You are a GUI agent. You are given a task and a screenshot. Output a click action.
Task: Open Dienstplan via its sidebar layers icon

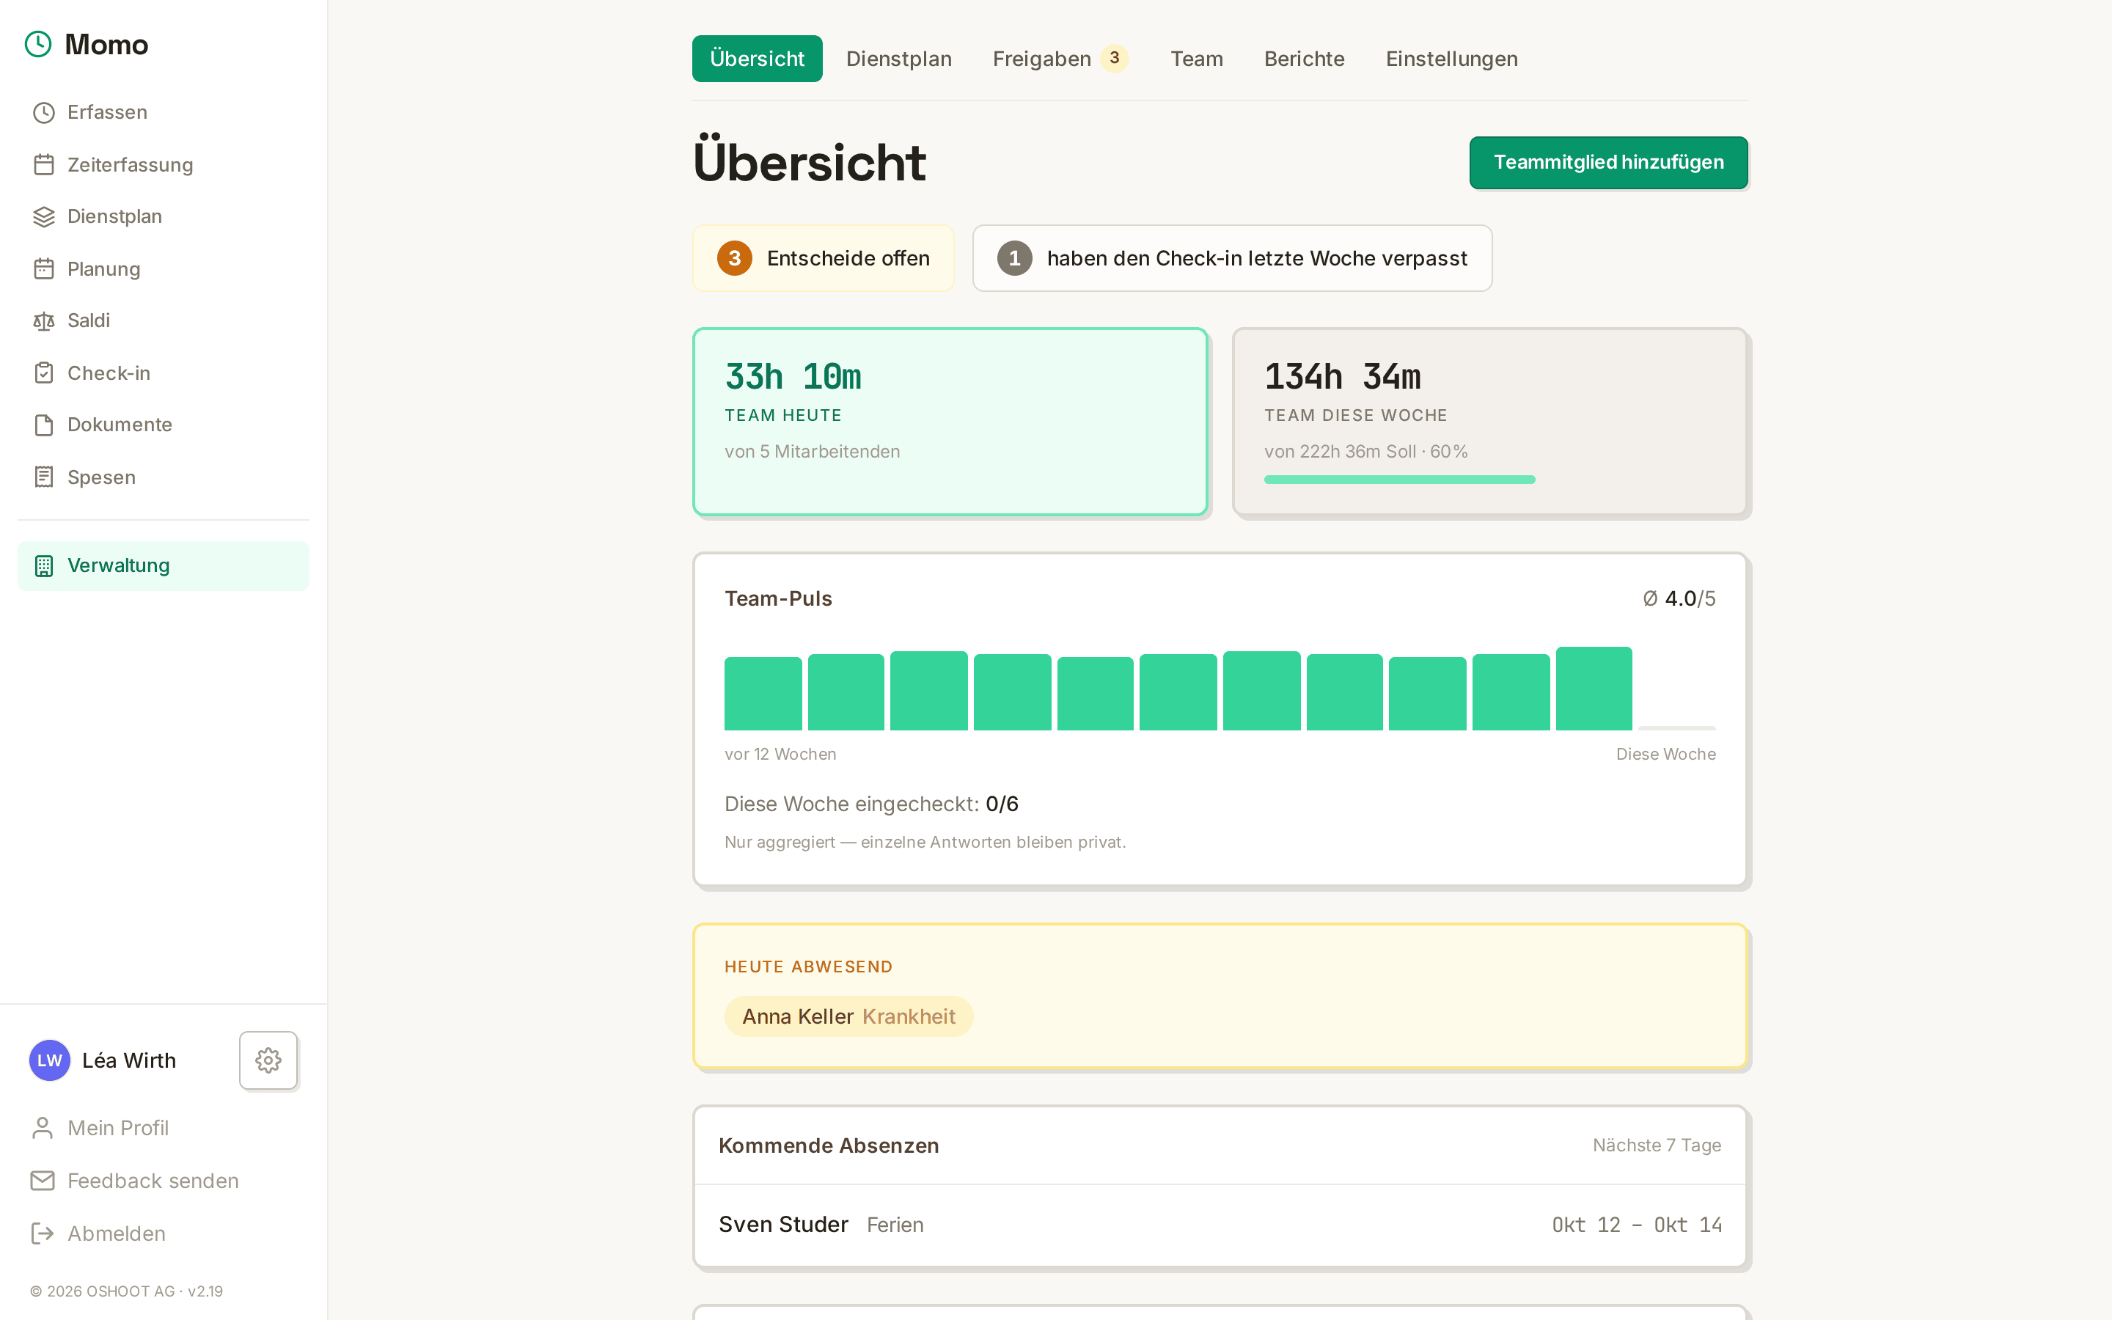44,216
